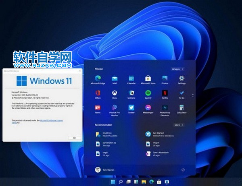Launch Solitaire from pinned apps
Viewport: 242px width, 186px height.
coord(131,95)
